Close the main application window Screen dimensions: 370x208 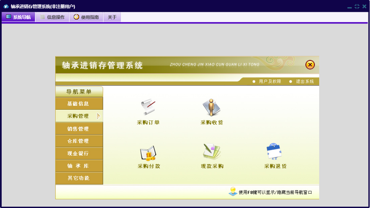pyautogui.click(x=364, y=6)
